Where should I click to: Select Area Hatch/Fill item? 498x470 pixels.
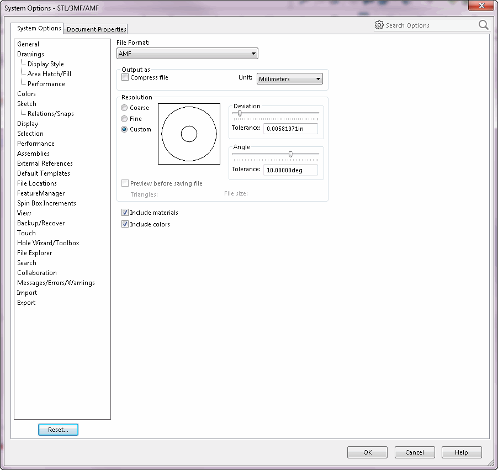point(49,73)
